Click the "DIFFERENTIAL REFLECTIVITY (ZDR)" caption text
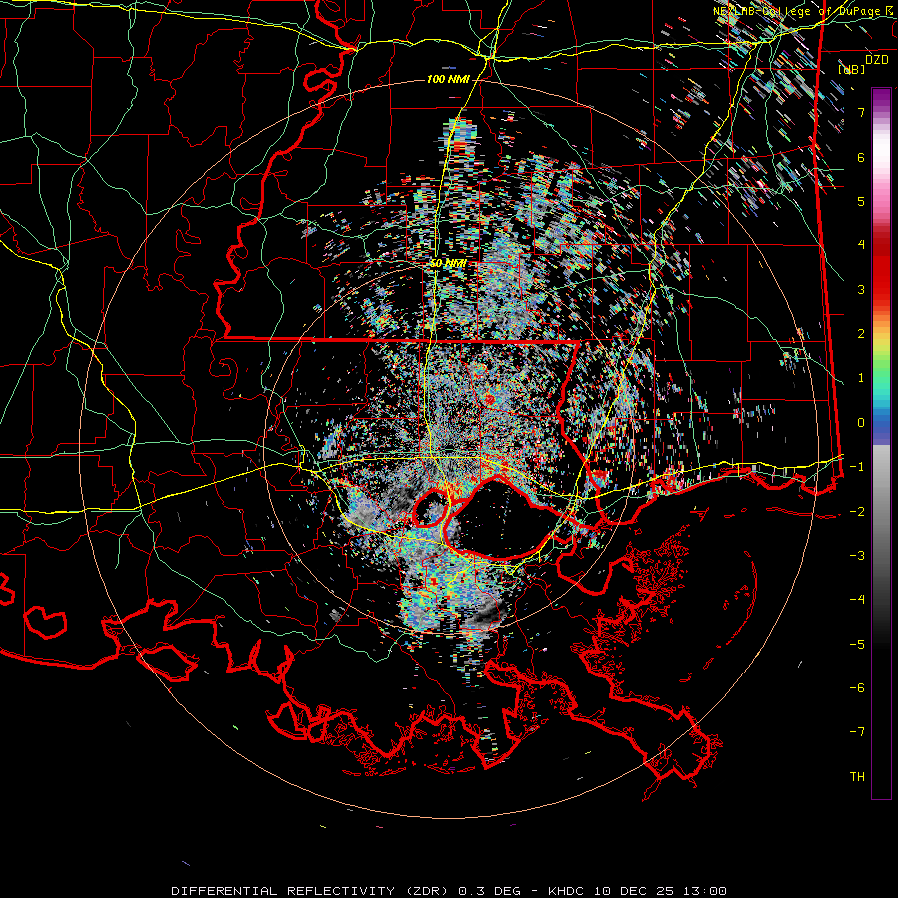The image size is (898, 898). pos(311,891)
